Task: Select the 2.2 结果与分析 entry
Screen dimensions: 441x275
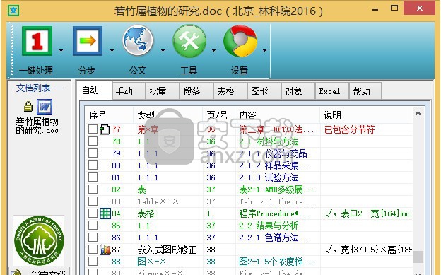Action: coord(269,226)
